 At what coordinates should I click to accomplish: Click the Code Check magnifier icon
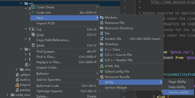pos(33,7)
